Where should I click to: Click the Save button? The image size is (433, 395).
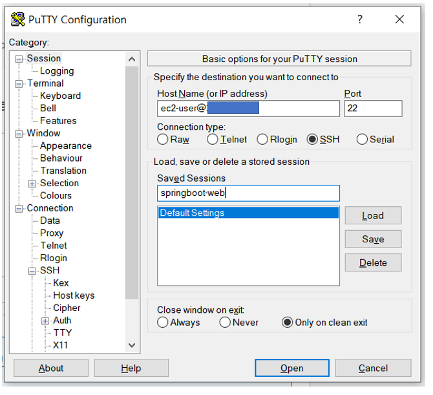click(x=373, y=239)
